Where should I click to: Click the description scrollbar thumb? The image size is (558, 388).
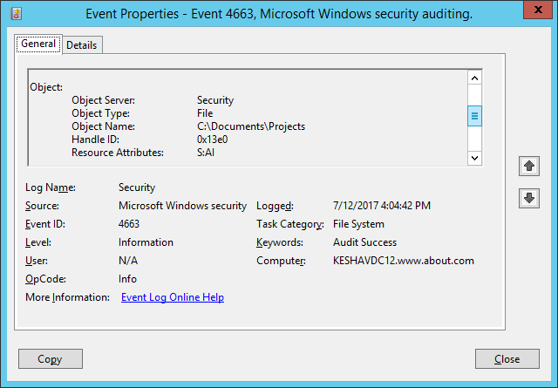(x=474, y=116)
